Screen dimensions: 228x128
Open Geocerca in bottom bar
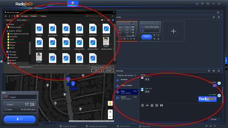[145, 126]
